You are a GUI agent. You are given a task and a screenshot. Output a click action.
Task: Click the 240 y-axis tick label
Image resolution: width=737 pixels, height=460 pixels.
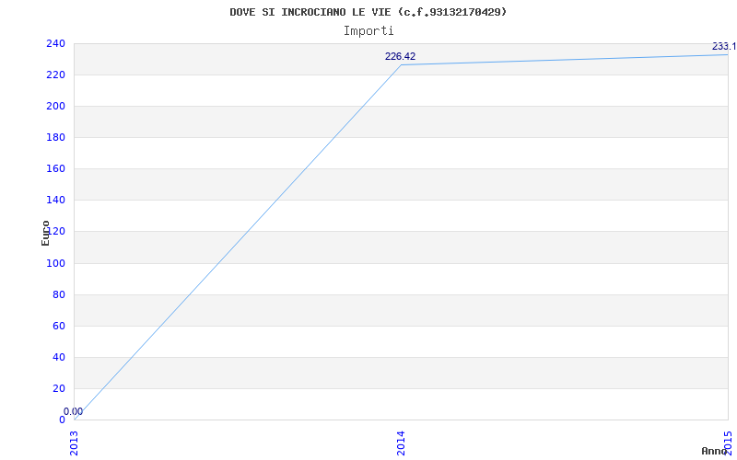tap(55, 43)
